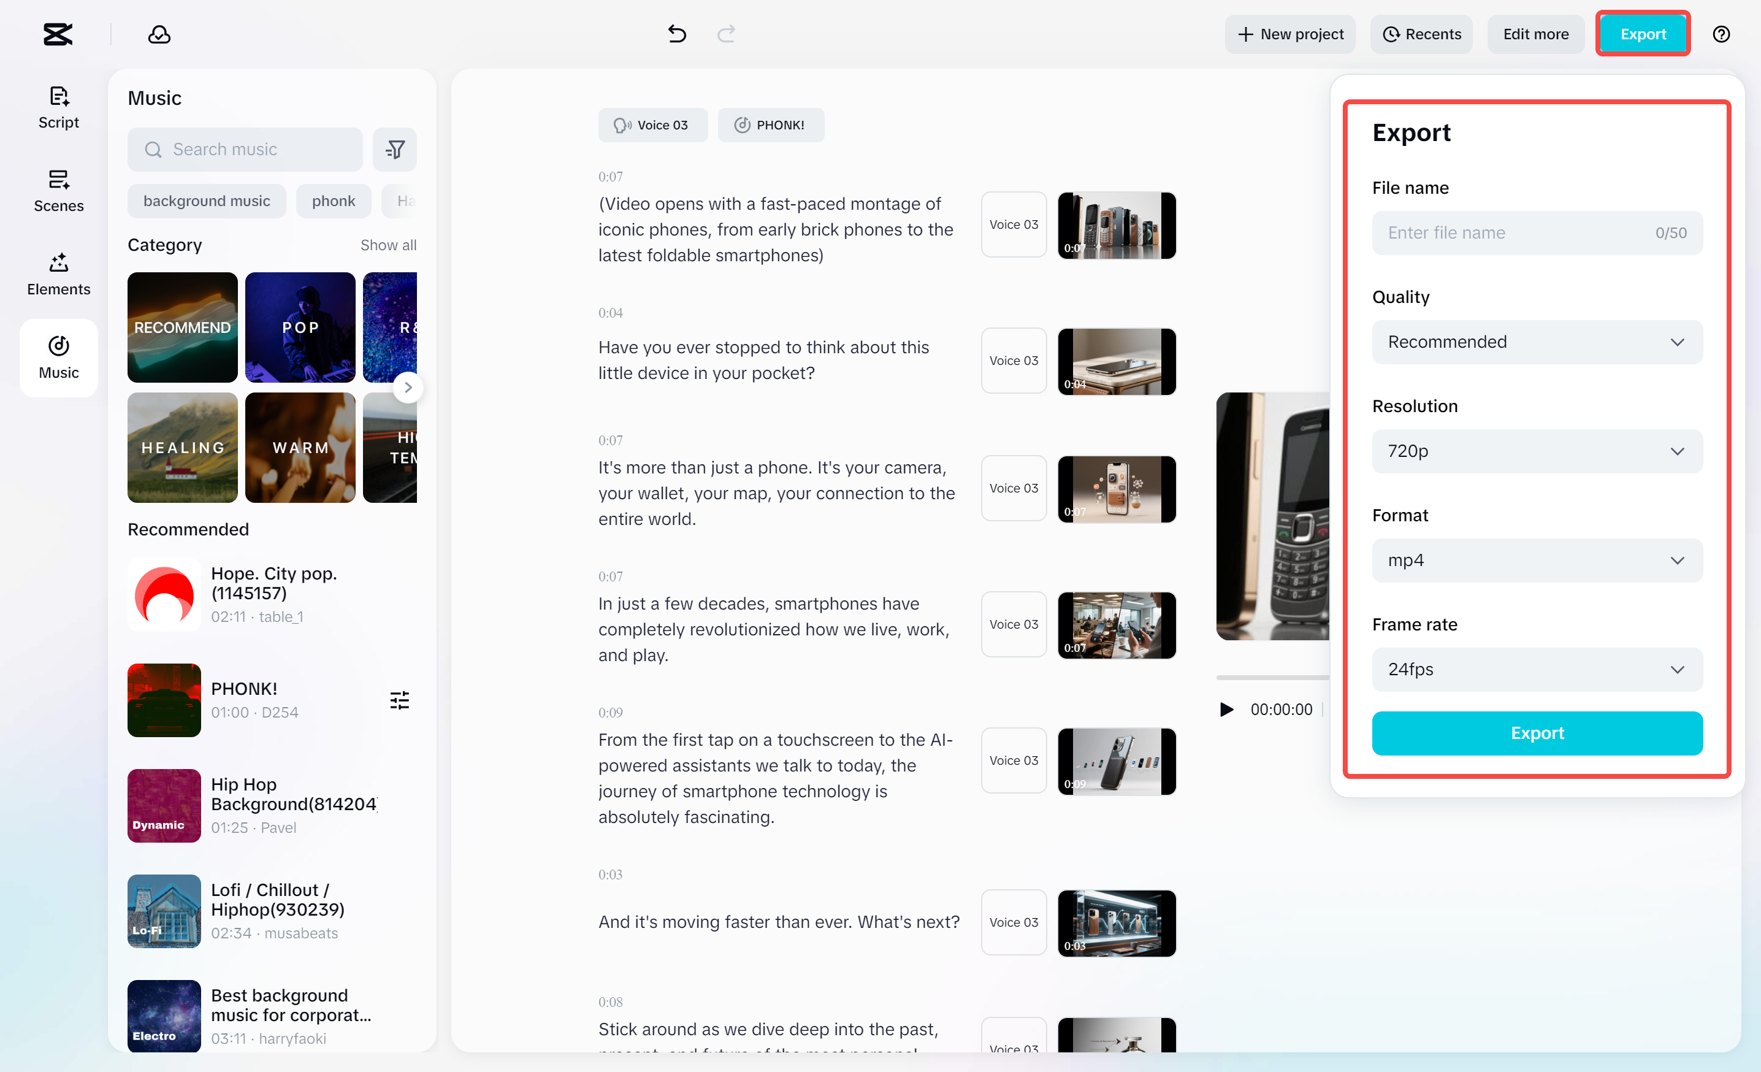Click the undo arrow
Screen dimensions: 1761x1072
point(676,34)
